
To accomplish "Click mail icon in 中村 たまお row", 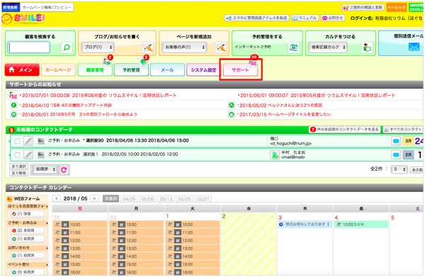I will (x=396, y=154).
